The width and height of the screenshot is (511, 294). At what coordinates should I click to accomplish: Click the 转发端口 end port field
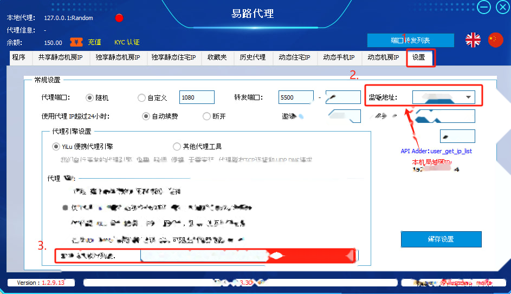pyautogui.click(x=343, y=97)
